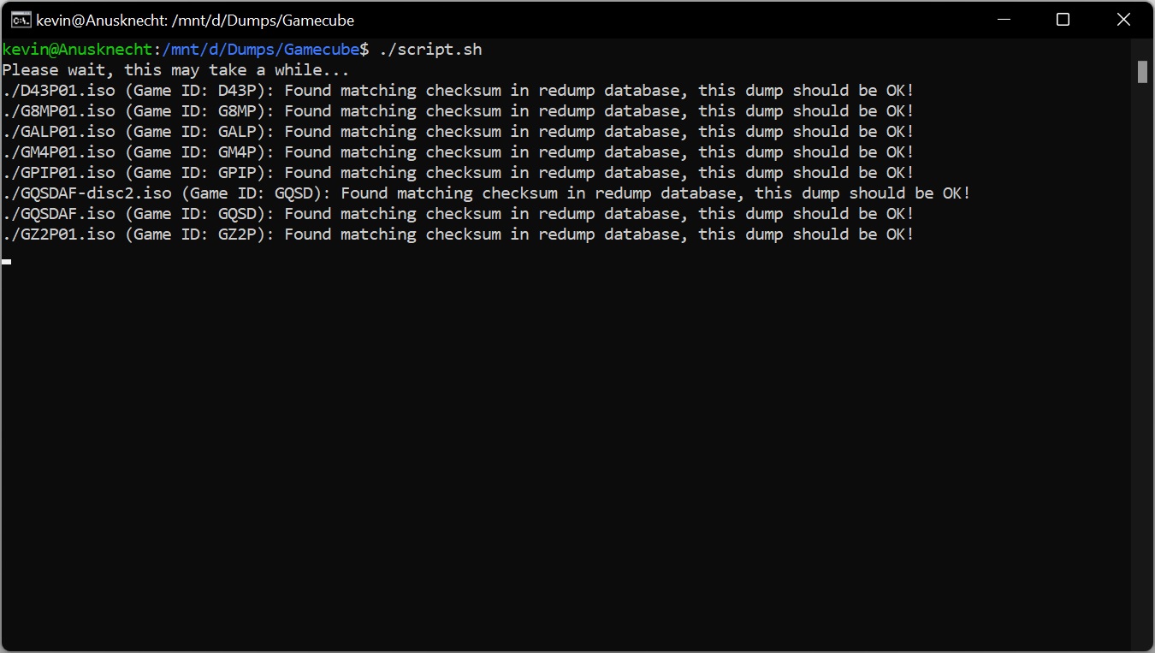Screen dimensions: 1155x653
Task: Click the ./script.sh command text
Action: 430,50
